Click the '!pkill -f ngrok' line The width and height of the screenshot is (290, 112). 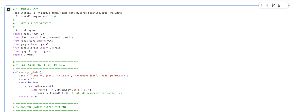pos(24,31)
